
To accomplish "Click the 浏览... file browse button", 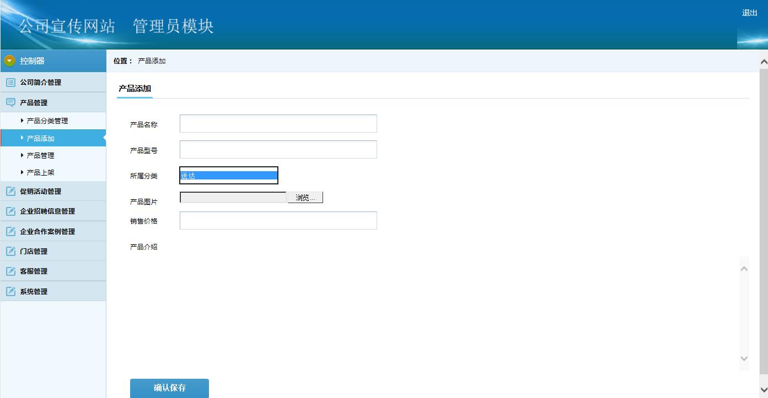I will pyautogui.click(x=305, y=198).
